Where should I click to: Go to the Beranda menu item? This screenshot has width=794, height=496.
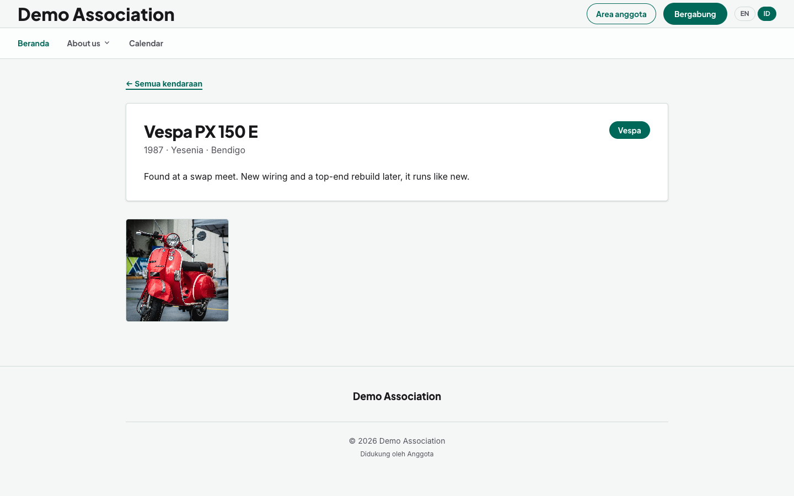click(33, 44)
